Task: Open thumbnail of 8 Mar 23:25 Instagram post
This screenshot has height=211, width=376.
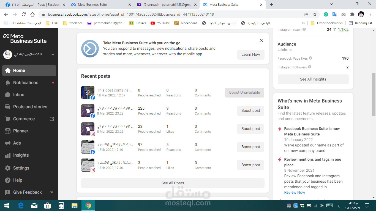Action: [88, 129]
